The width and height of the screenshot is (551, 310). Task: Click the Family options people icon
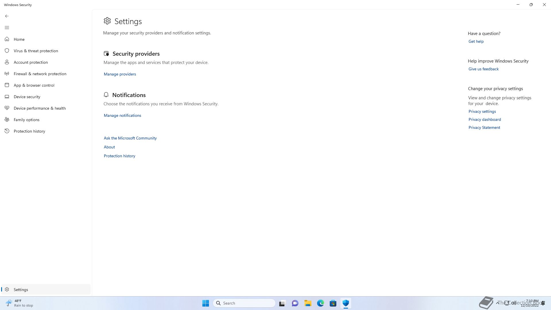pos(7,119)
